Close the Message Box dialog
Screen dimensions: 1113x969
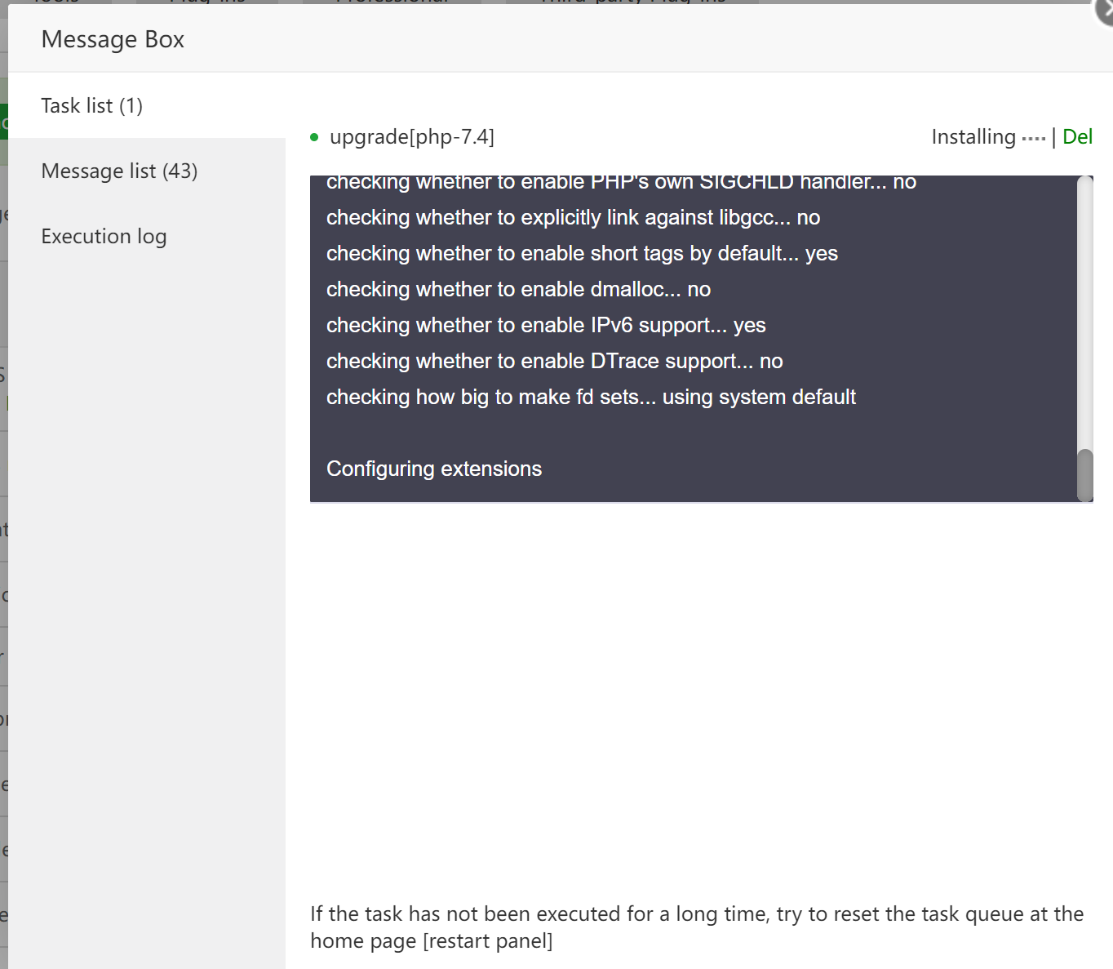(1105, 11)
